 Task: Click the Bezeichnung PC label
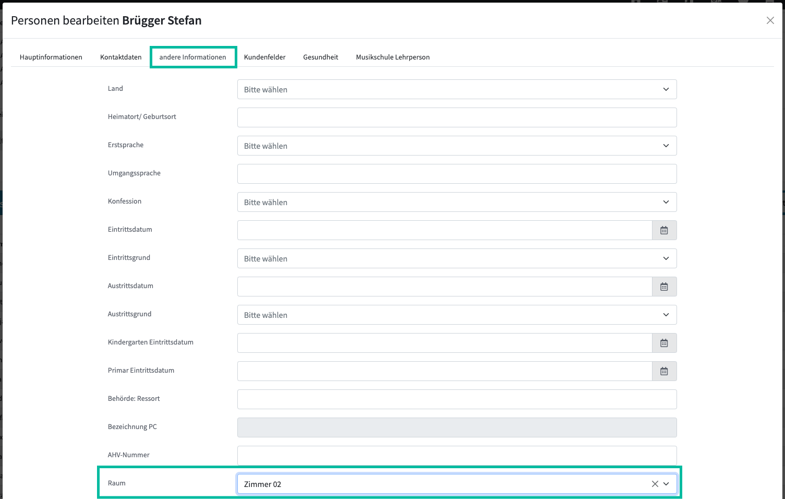(132, 426)
